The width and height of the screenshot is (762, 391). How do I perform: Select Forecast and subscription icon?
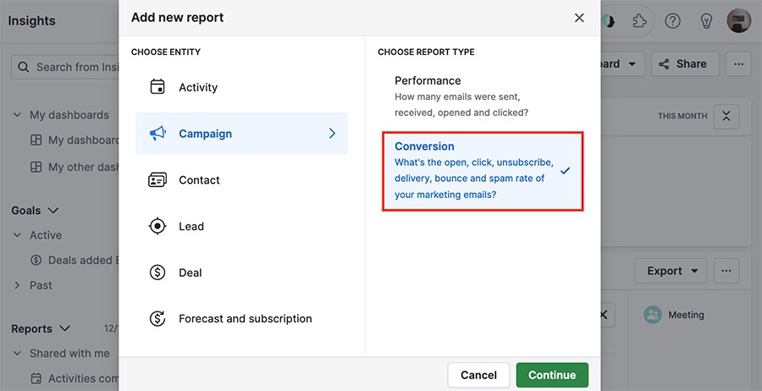coord(157,318)
